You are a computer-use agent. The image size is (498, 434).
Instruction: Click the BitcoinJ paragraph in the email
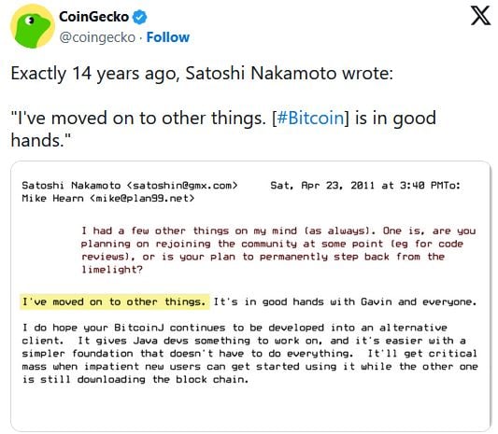point(249,354)
